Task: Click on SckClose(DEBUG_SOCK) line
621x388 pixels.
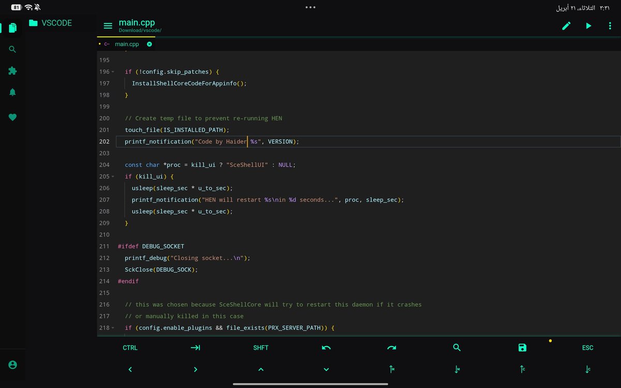Action: pyautogui.click(x=161, y=270)
